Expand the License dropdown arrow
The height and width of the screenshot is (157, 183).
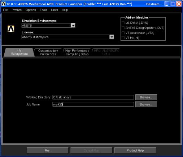point(112,37)
